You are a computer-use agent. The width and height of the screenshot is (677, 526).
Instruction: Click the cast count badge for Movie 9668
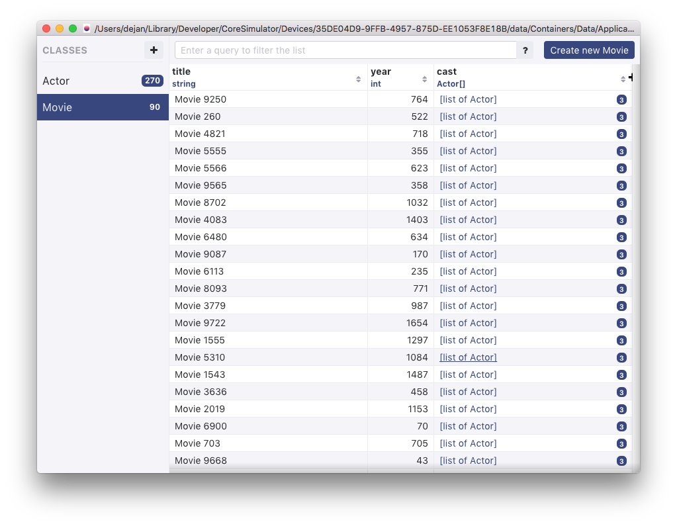click(621, 461)
